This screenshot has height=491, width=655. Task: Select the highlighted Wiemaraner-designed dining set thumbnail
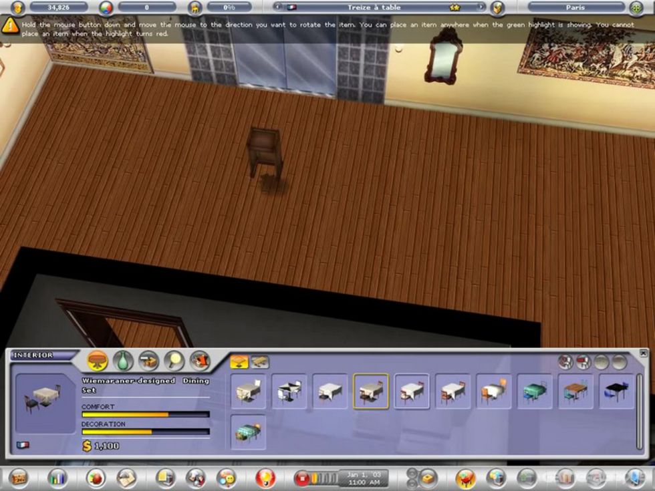tap(371, 391)
